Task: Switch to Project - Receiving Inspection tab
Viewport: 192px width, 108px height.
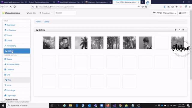Action: pyautogui.click(x=42, y=2)
